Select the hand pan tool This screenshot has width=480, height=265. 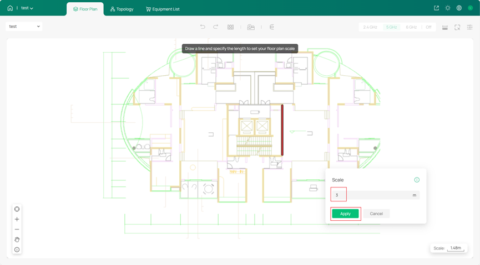click(17, 240)
